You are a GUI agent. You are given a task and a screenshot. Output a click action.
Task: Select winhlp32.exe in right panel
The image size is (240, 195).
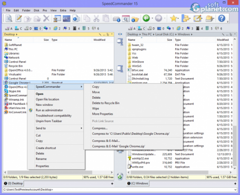(x=180, y=159)
